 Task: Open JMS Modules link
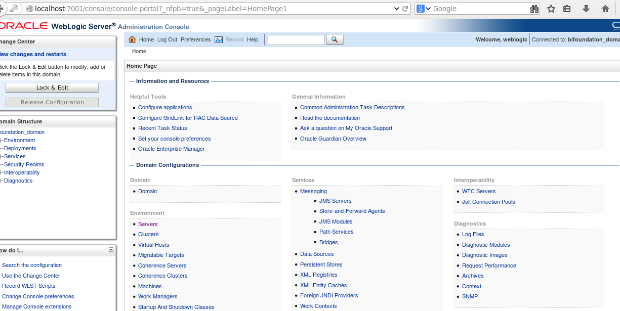point(336,221)
